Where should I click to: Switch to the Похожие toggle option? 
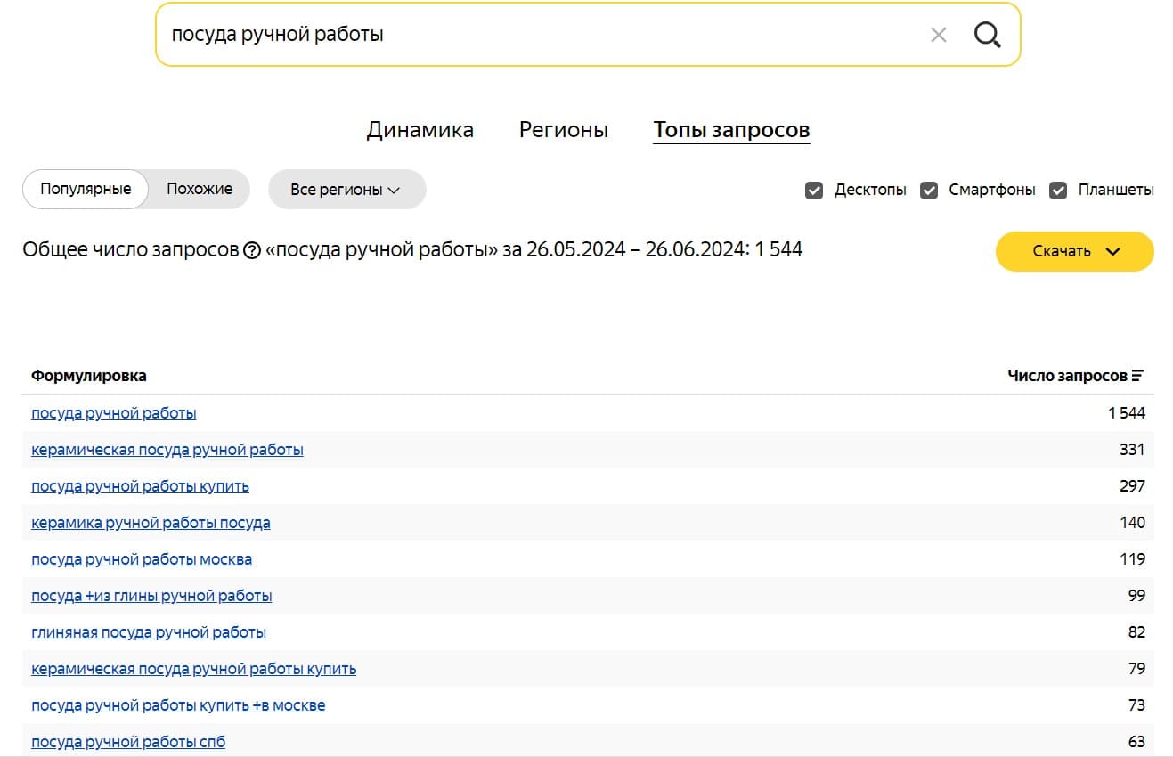tap(200, 189)
